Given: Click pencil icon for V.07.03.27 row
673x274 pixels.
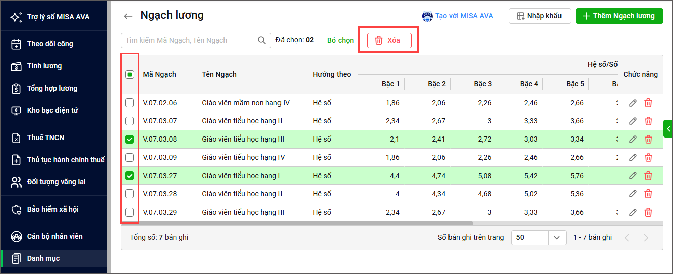Looking at the screenshot, I should tap(633, 176).
